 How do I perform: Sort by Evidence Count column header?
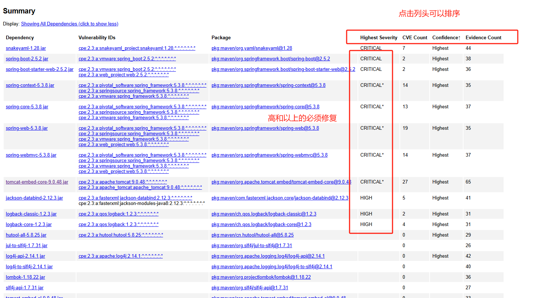tap(484, 38)
